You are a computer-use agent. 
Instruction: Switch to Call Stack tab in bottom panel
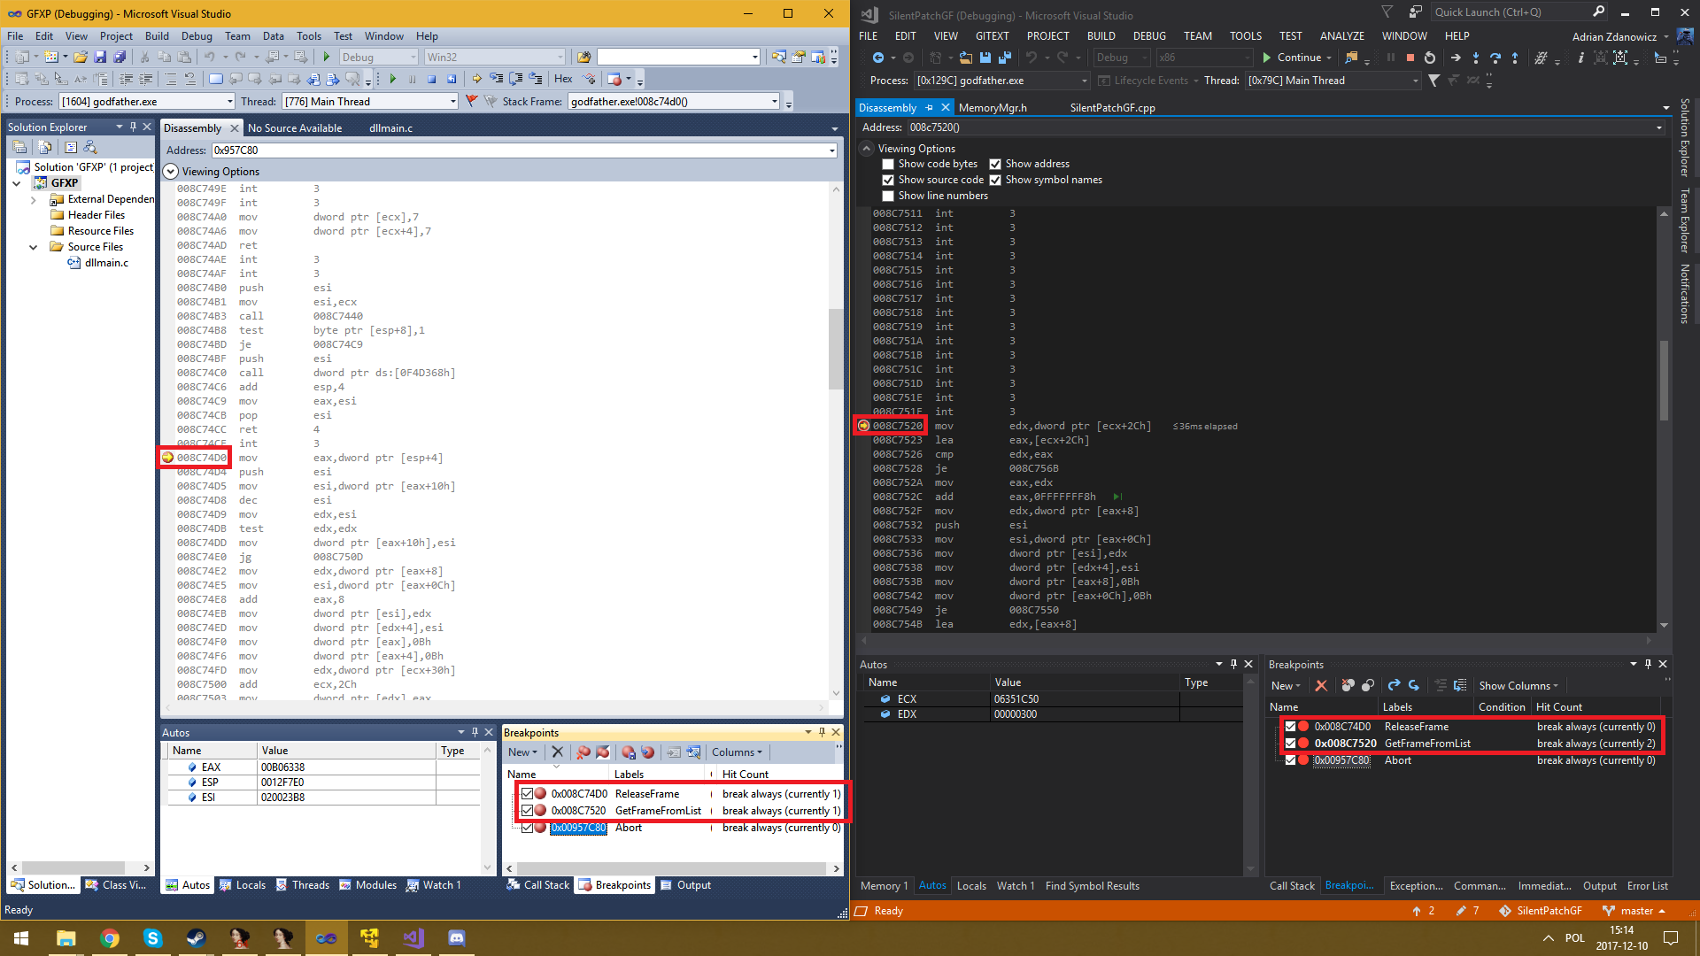(545, 885)
